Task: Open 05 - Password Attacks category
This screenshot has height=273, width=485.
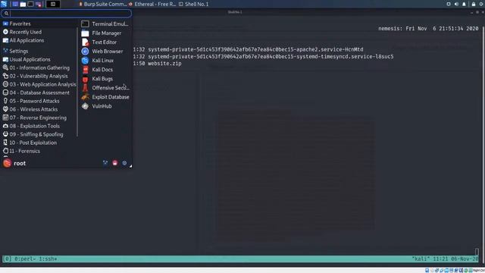Action: tap(39, 101)
